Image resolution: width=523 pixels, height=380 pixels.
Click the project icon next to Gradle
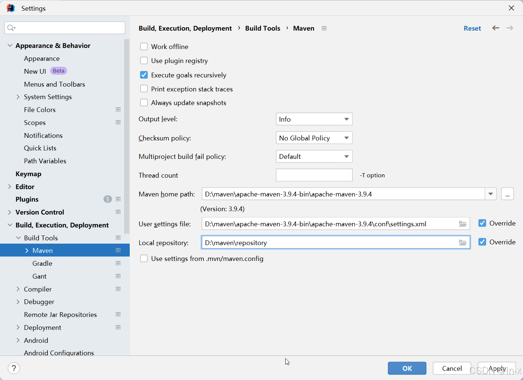point(118,263)
